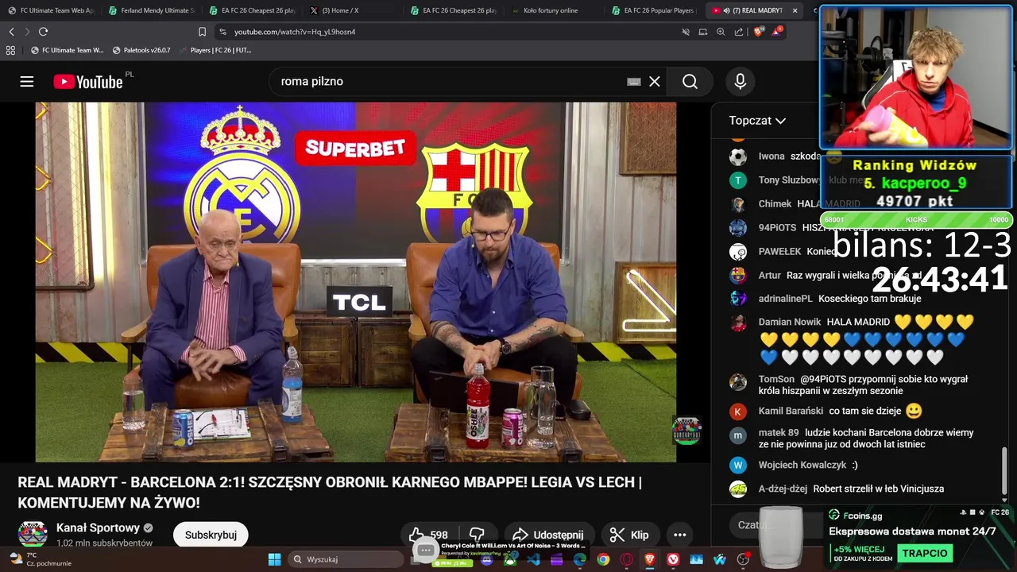Viewport: 1017px width, 572px height.
Task: Mute audio on the REAL MADRYT tab
Action: pos(726,10)
